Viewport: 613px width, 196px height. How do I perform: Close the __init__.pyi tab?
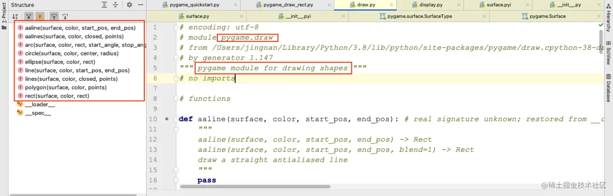(343, 16)
